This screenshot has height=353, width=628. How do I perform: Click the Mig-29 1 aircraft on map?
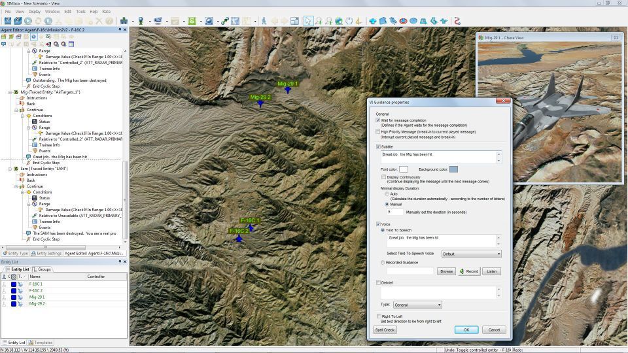[288, 91]
